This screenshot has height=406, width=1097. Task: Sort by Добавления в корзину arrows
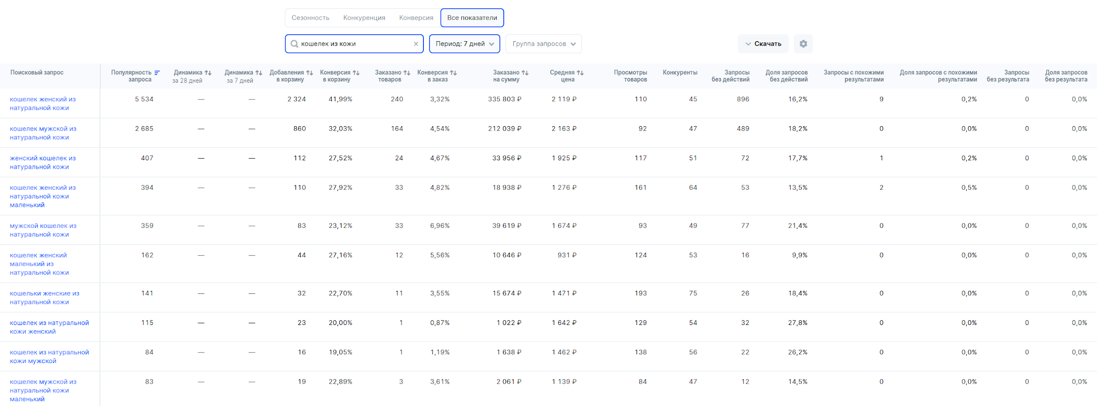click(309, 73)
